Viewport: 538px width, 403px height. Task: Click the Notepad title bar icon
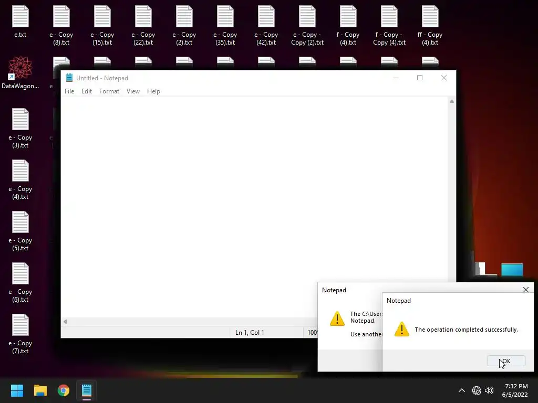[x=69, y=78]
